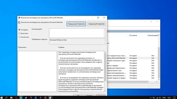Screen dimensions: 177x99
Task: Select the 'Отключено' radio button
Action: [x=19, y=37]
